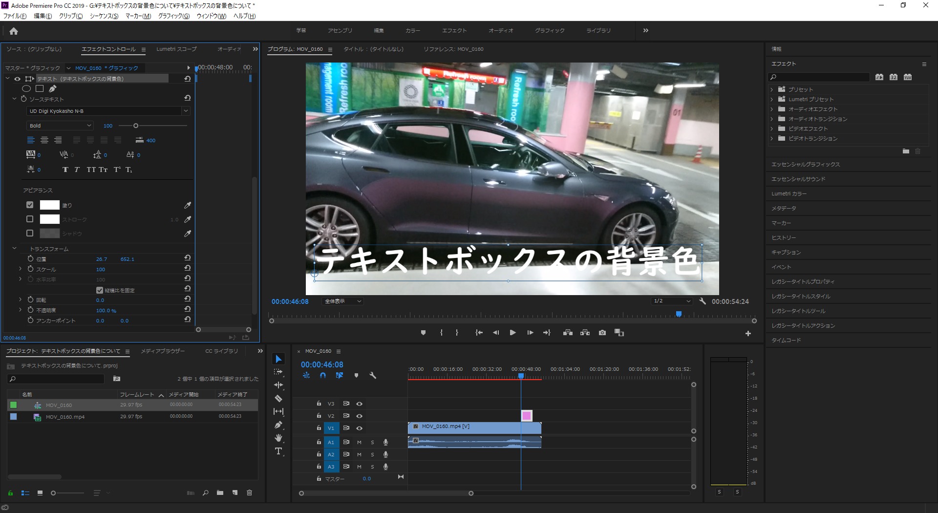Select the Hand tool
Image resolution: width=938 pixels, height=513 pixels.
point(278,438)
